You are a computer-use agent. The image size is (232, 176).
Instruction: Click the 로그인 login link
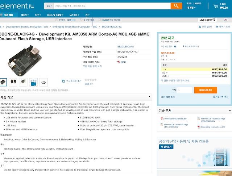[x=189, y=3]
